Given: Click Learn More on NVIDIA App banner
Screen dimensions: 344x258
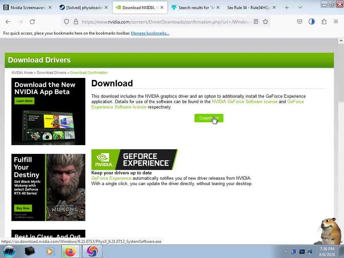Looking at the screenshot, I should [24, 101].
